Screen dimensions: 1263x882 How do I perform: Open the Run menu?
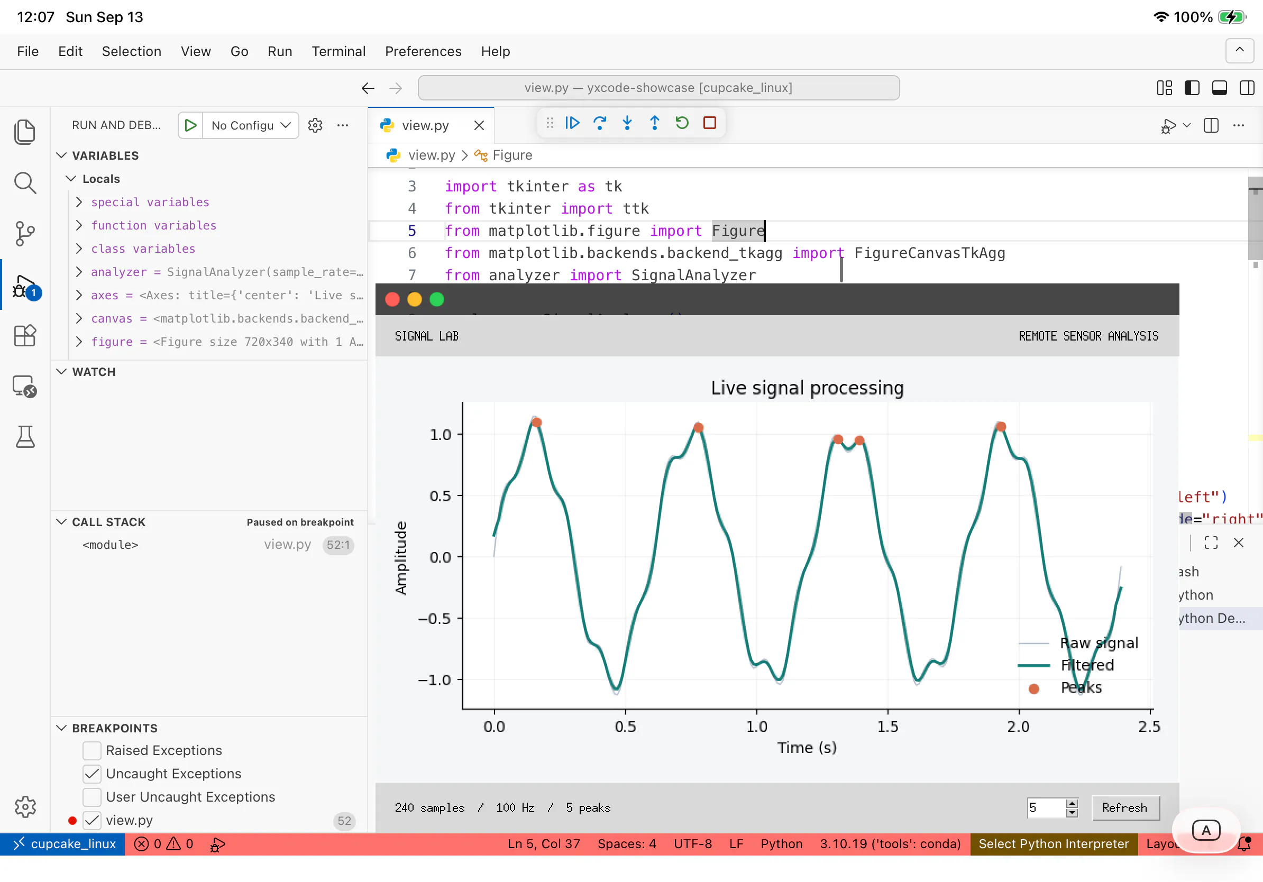click(x=279, y=51)
